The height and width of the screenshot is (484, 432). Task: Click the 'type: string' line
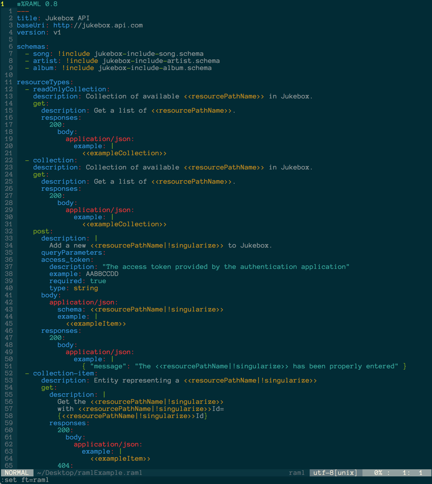[x=74, y=288]
